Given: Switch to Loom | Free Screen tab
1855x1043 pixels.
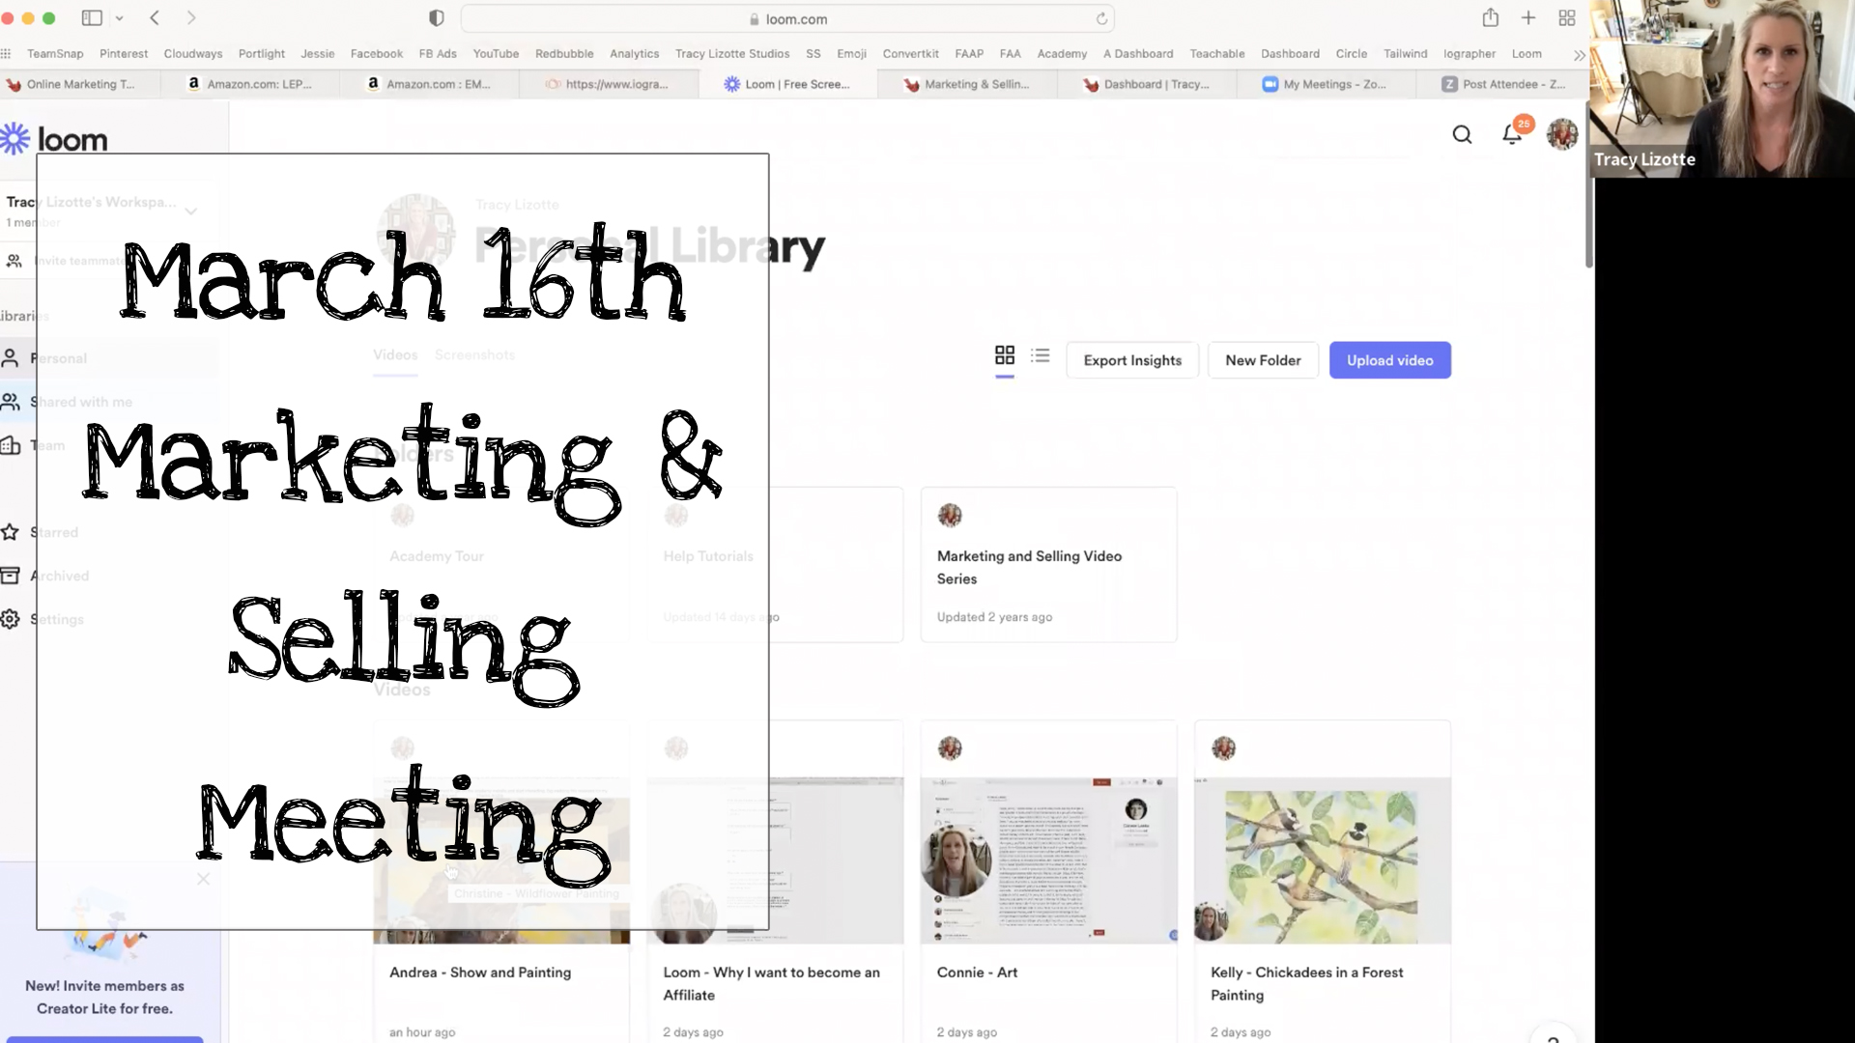Looking at the screenshot, I should (788, 84).
